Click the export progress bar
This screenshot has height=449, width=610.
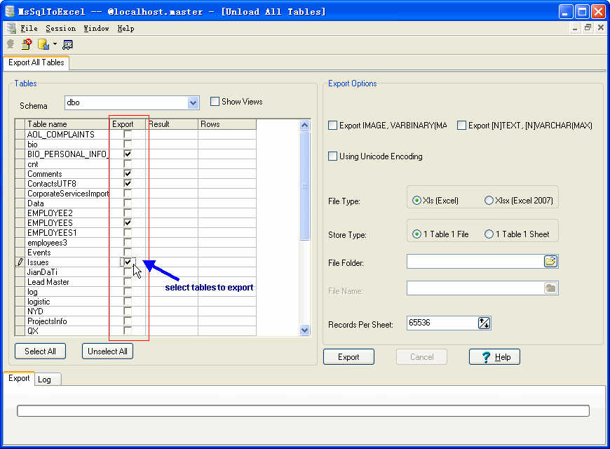pyautogui.click(x=303, y=411)
